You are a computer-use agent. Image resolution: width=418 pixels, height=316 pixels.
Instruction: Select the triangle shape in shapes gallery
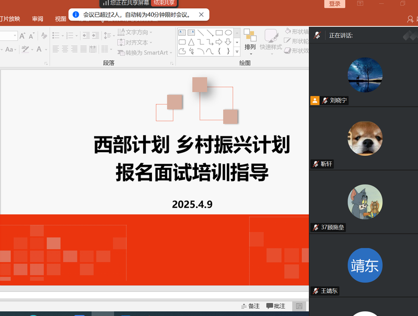(191, 42)
